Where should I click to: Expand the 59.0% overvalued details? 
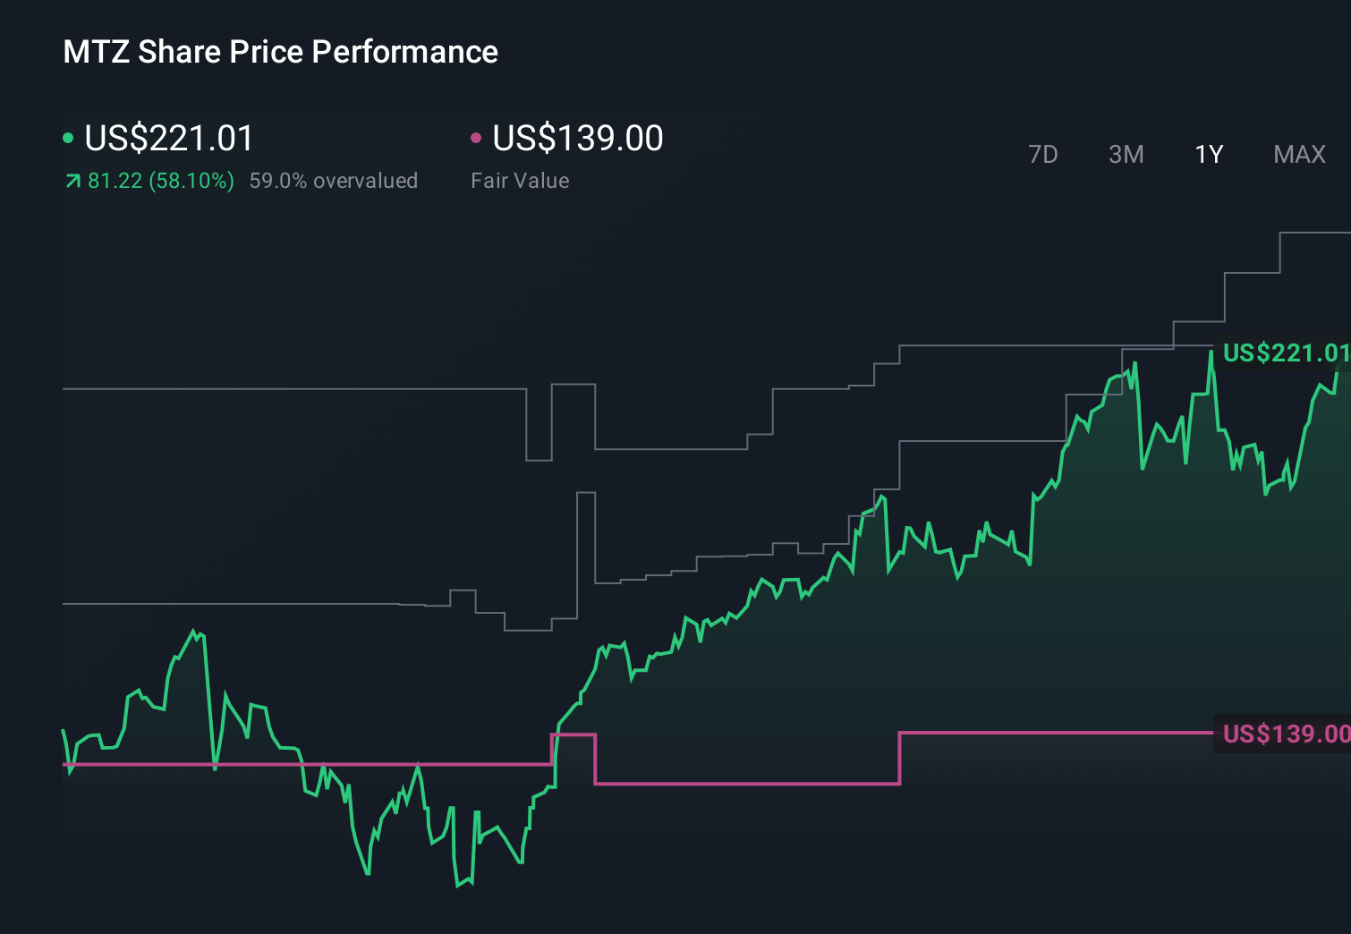click(x=335, y=181)
